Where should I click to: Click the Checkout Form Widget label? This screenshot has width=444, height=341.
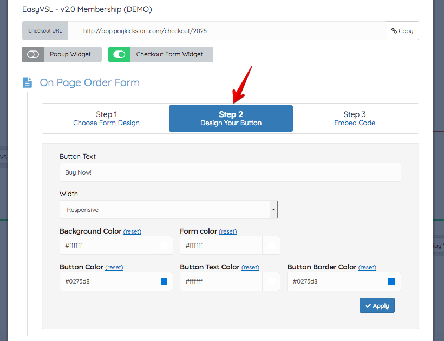169,54
